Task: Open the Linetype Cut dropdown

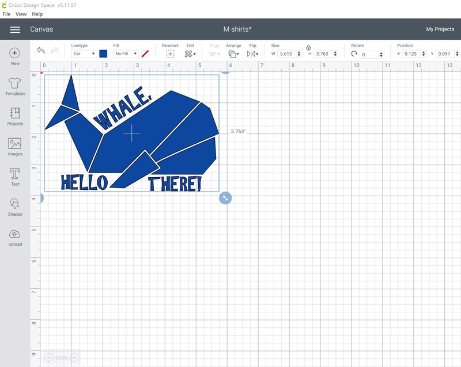Action: 84,53
